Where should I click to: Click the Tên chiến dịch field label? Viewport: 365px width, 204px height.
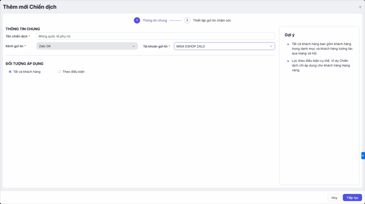point(16,36)
